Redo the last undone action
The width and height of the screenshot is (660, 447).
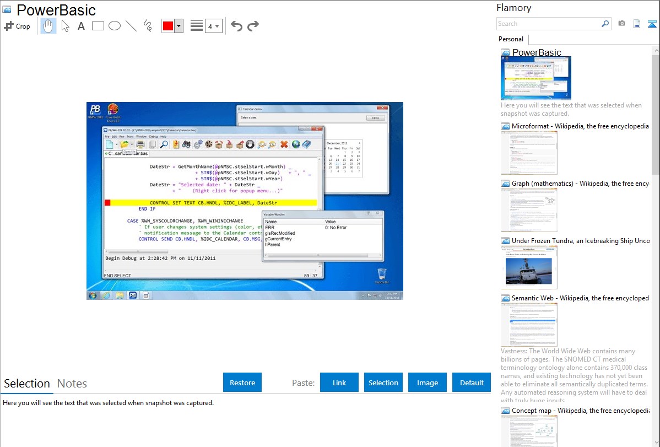click(x=253, y=26)
